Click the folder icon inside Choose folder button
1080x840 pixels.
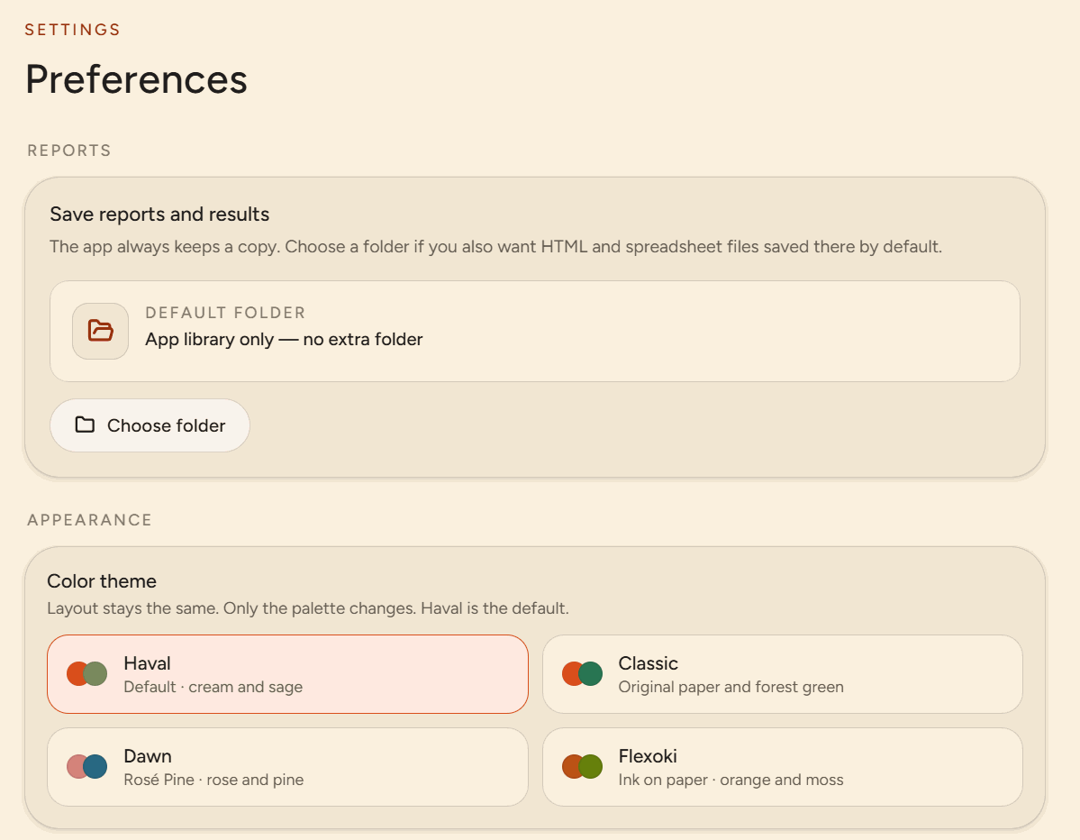click(85, 425)
